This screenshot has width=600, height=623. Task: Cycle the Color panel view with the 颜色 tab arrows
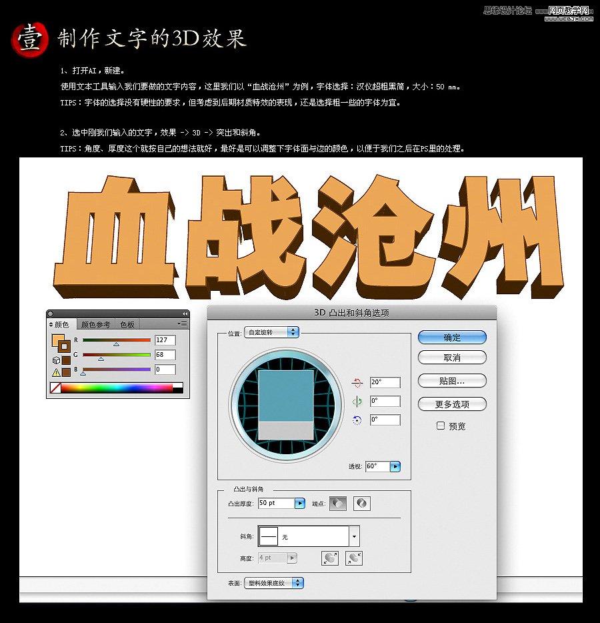coord(51,325)
